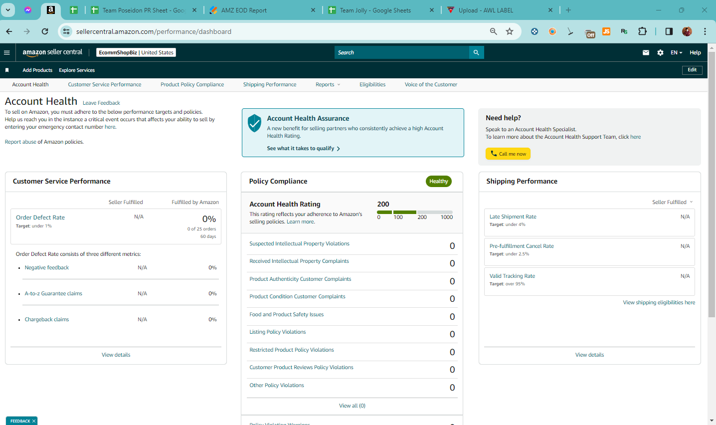Viewport: 716px width, 425px height.
Task: Go back with browser back arrow
Action: pos(9,31)
